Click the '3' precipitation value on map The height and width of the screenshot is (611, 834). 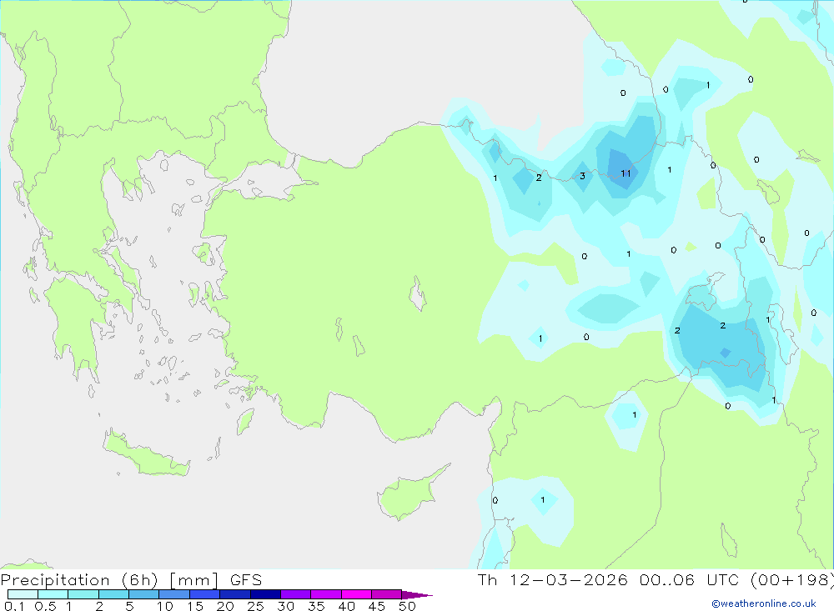click(582, 176)
